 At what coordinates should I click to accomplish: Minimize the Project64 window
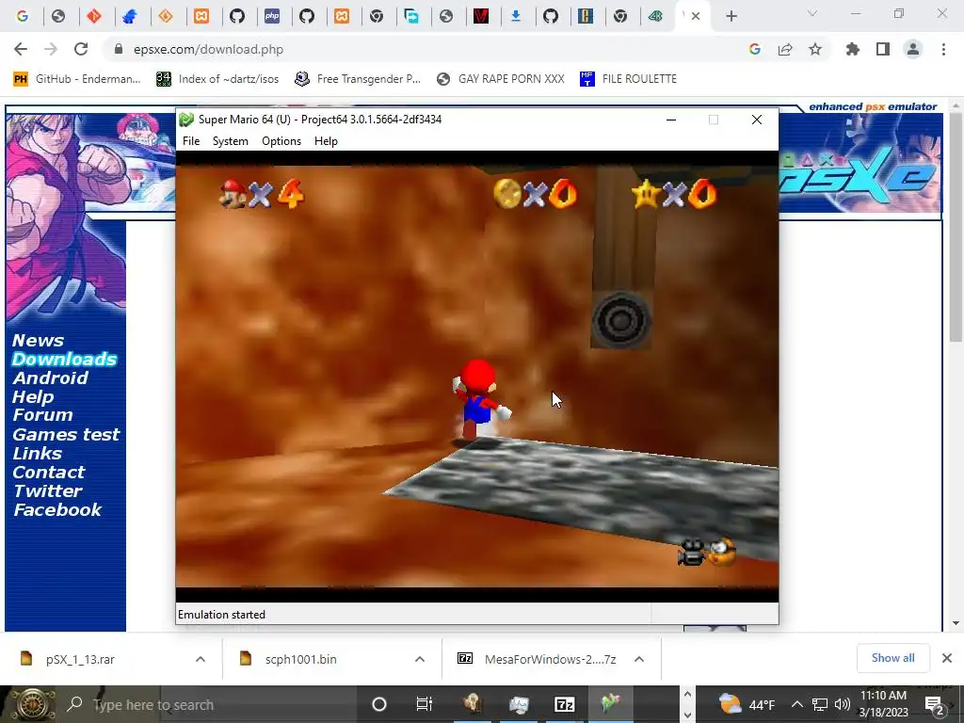(x=671, y=120)
